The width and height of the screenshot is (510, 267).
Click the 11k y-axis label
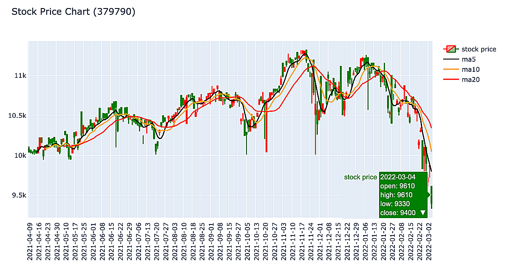point(20,76)
